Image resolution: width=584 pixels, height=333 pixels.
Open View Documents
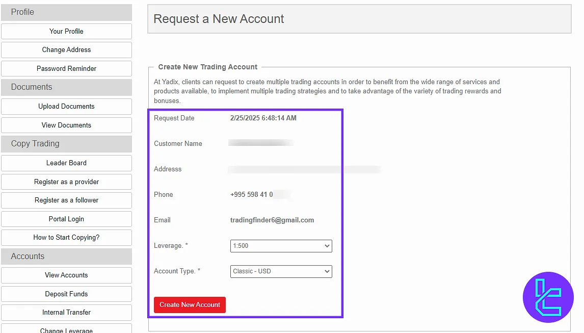click(66, 125)
